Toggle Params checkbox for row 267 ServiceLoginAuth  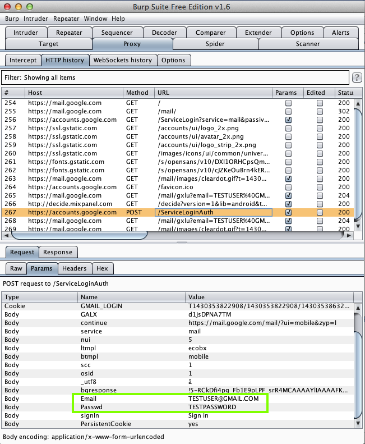[288, 213]
